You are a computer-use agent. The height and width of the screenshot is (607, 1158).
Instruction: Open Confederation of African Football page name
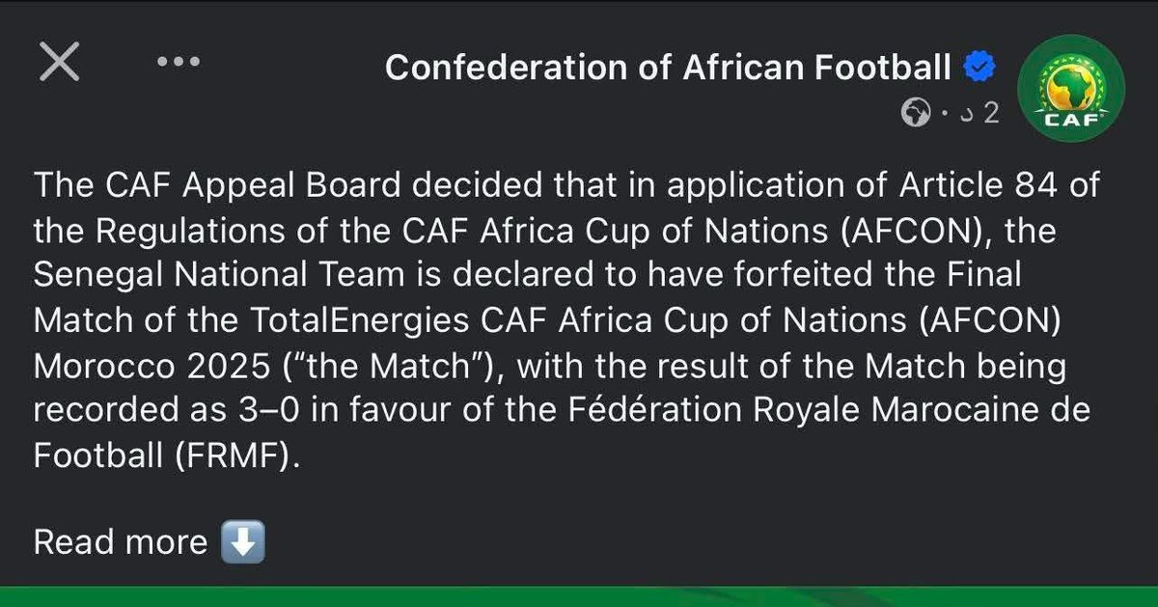668,68
